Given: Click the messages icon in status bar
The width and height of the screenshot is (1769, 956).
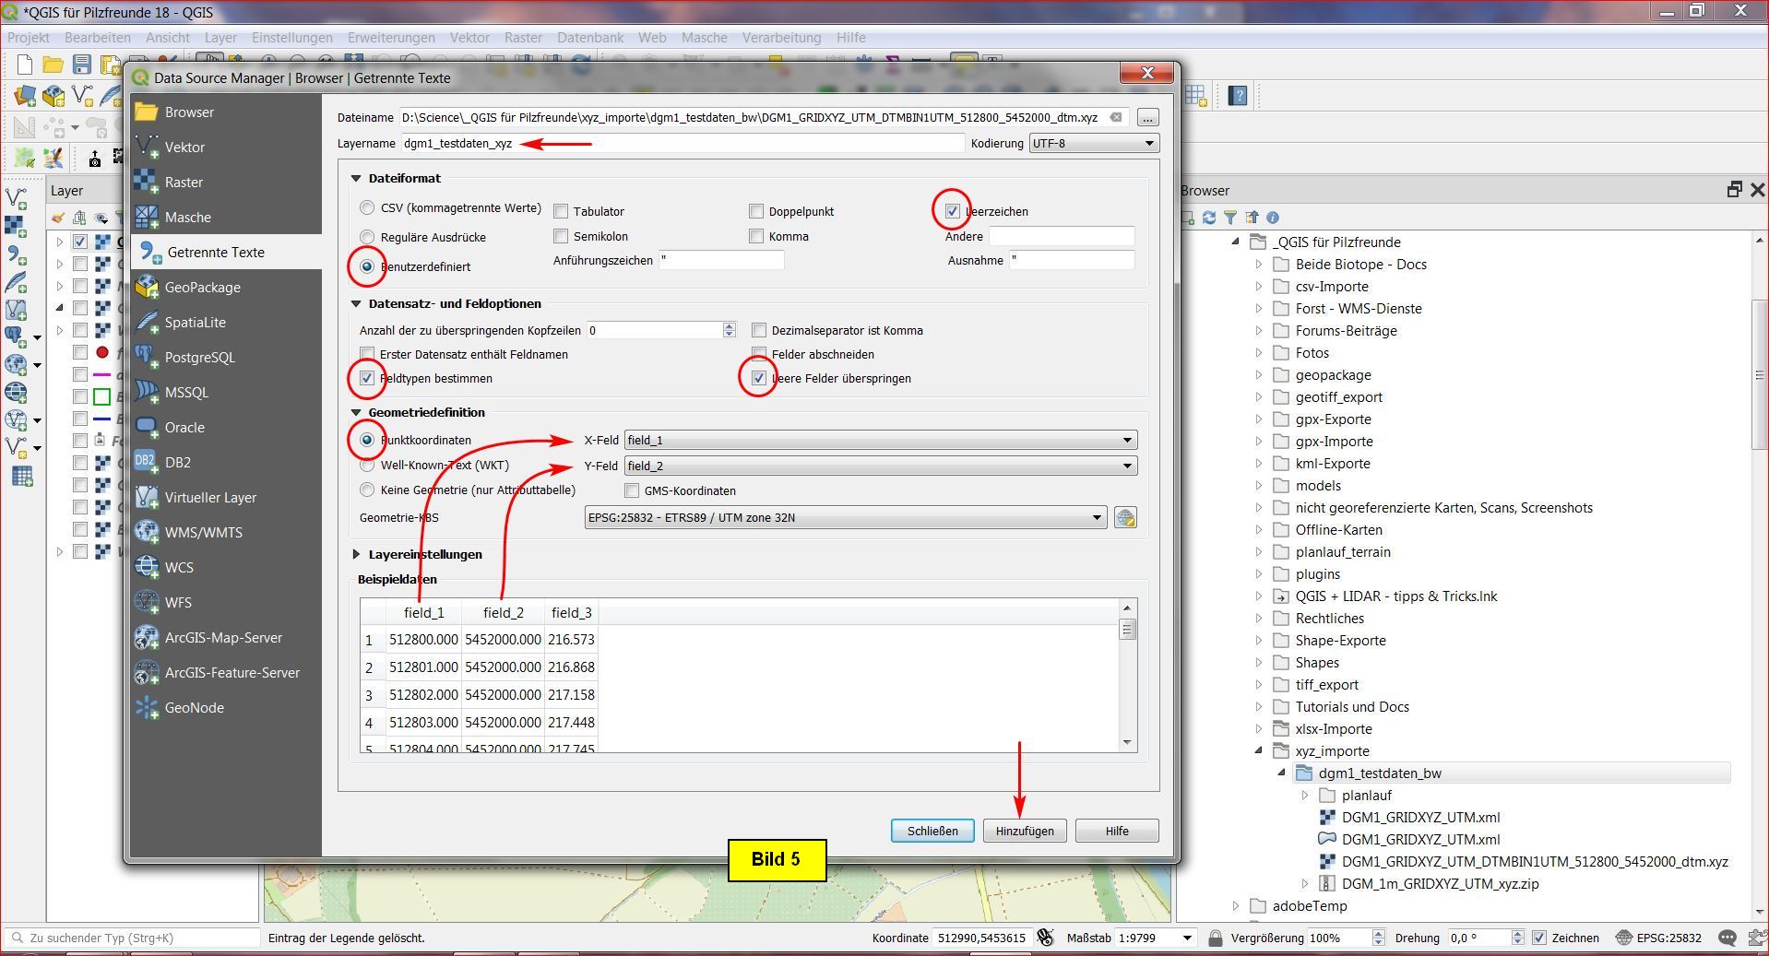Looking at the screenshot, I should (1727, 938).
